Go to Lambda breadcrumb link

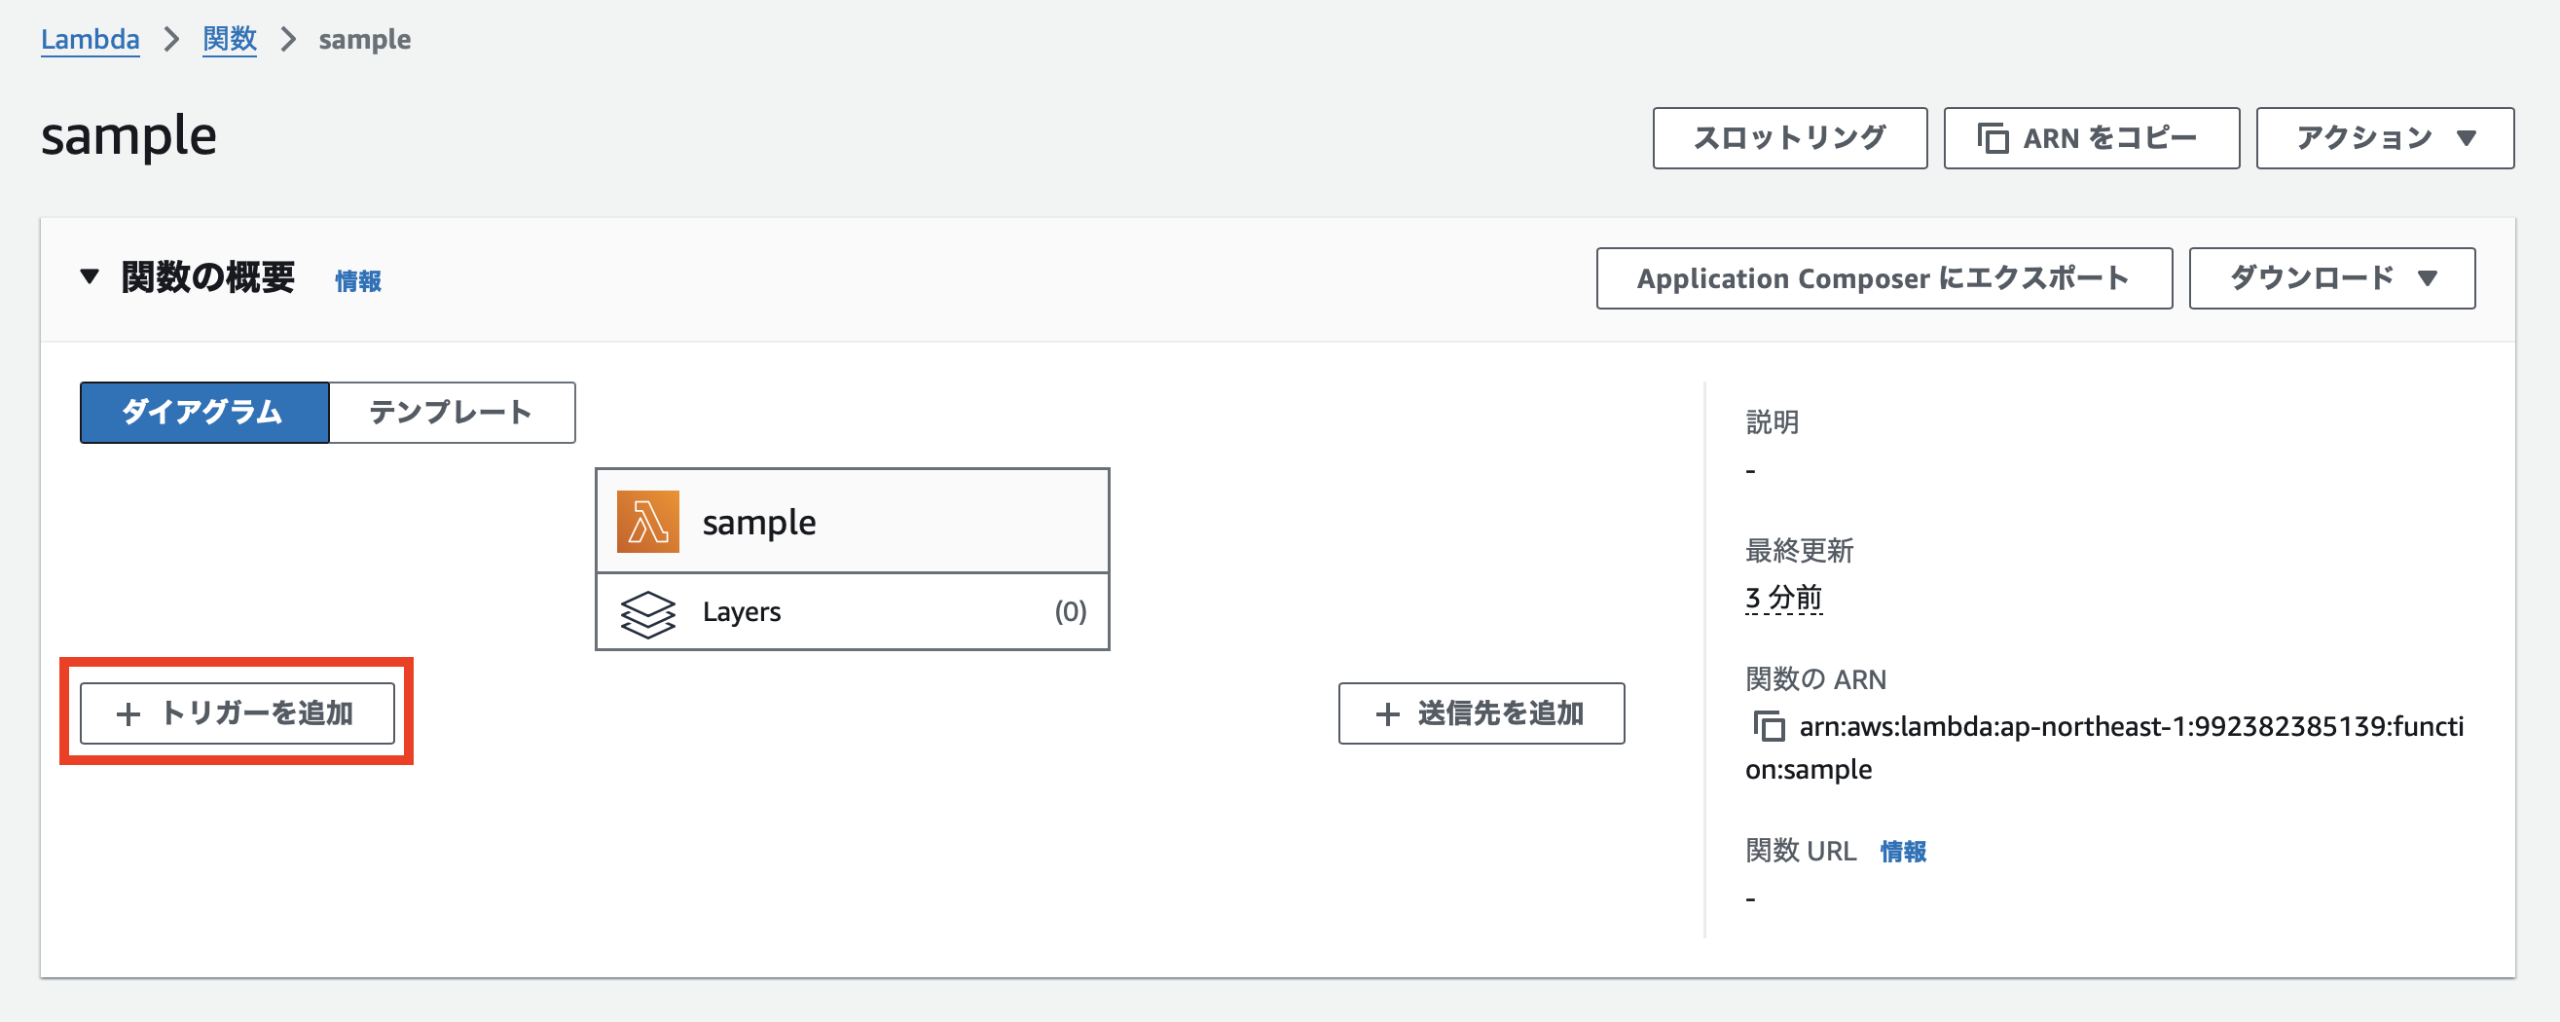(90, 40)
